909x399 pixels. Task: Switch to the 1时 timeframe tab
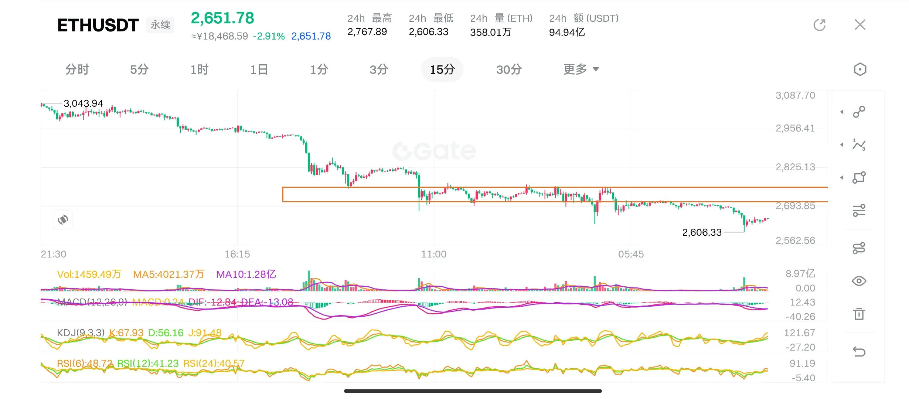[199, 69]
